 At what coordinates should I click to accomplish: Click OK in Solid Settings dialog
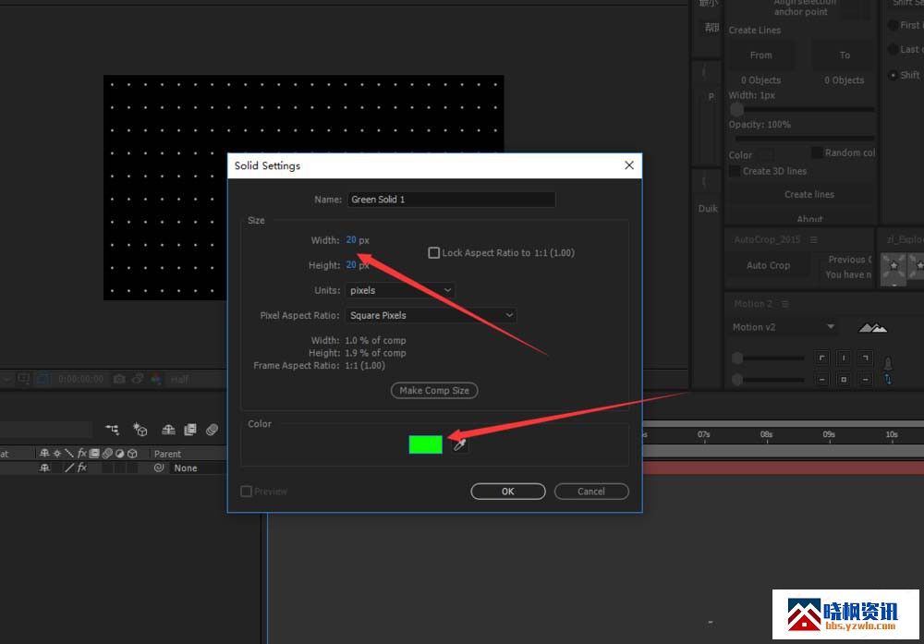coord(508,492)
